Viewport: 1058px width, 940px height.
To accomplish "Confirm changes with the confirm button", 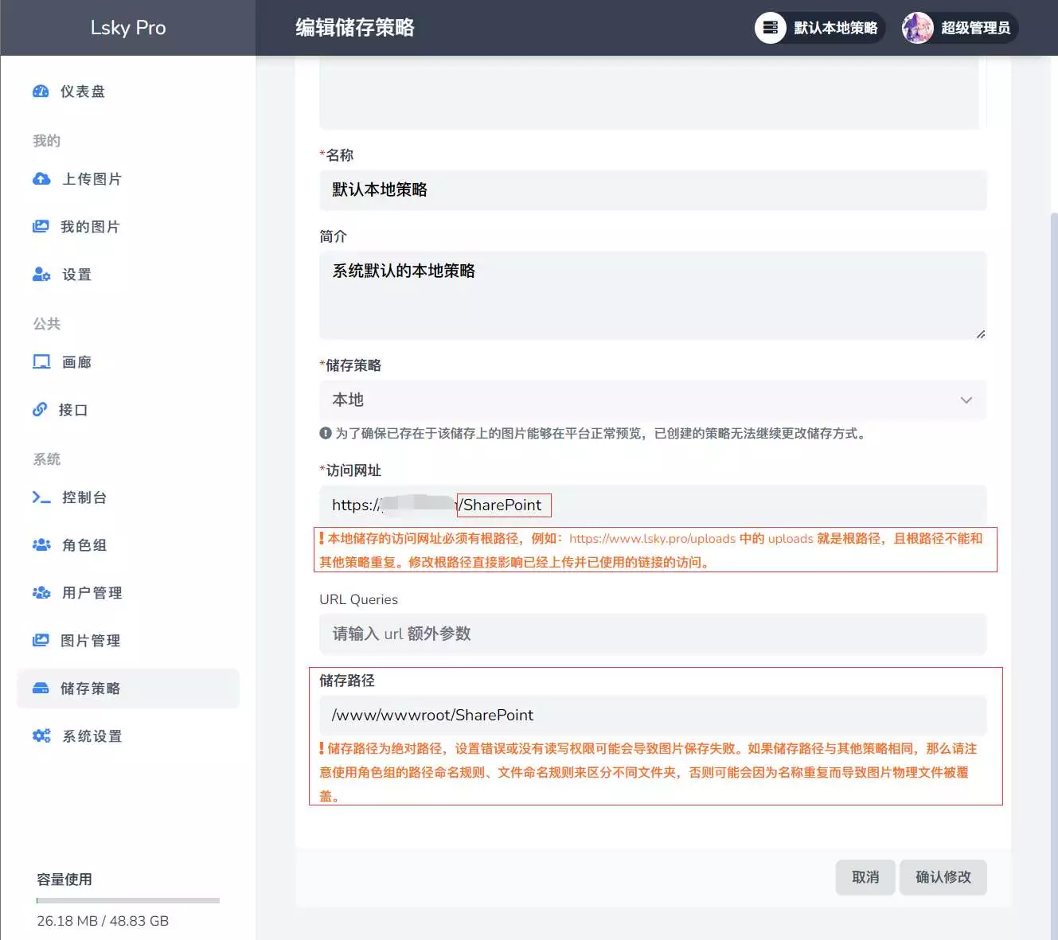I will (943, 877).
